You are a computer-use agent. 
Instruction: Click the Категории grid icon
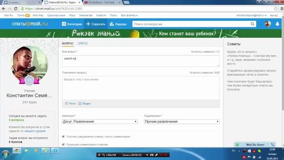(64, 24)
